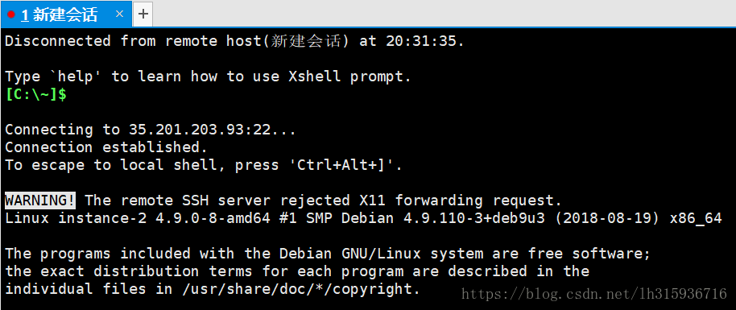
Task: Click the highlighted WARNING! text
Action: tap(40, 200)
